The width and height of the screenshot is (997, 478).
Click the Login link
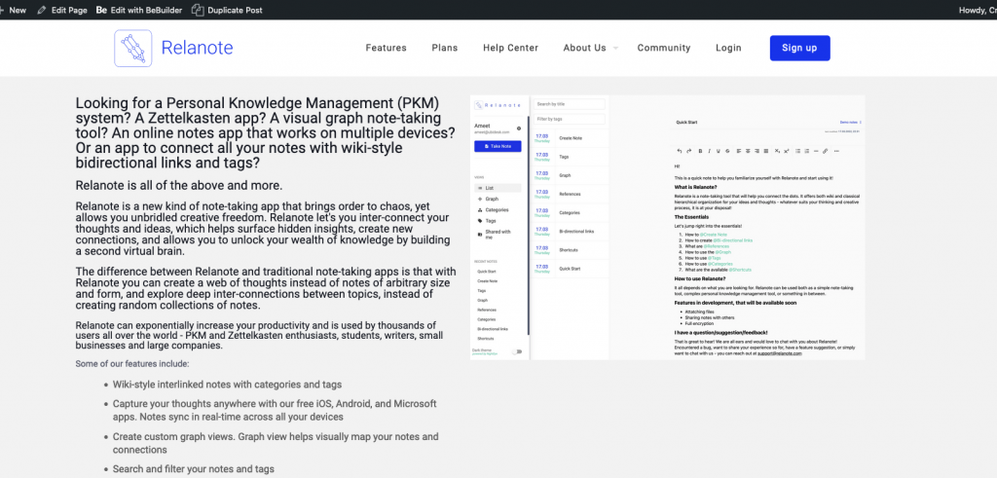coord(728,48)
